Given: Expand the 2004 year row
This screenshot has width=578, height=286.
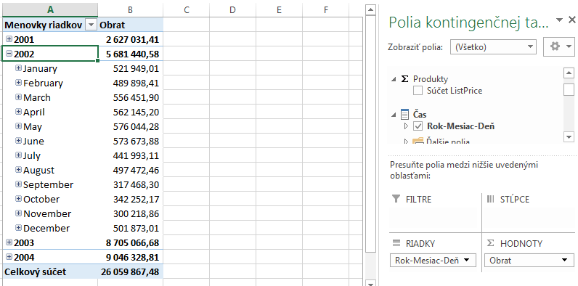Looking at the screenshot, I should tap(9, 256).
